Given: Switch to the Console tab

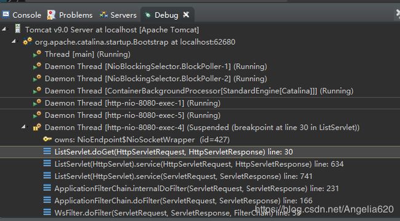Looking at the screenshot, I should tap(22, 15).
